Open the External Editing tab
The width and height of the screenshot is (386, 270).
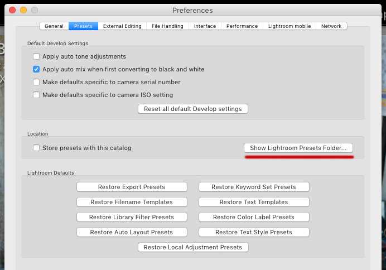point(122,26)
